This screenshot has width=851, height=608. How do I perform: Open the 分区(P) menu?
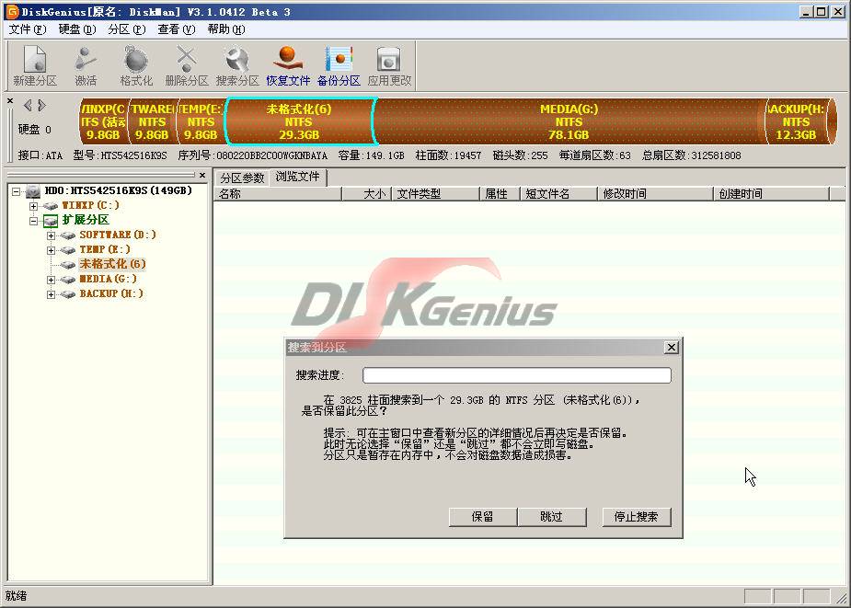point(126,29)
